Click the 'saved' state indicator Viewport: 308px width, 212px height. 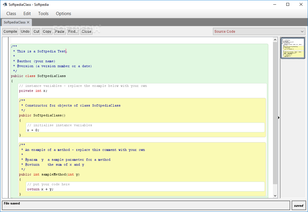(x=298, y=206)
